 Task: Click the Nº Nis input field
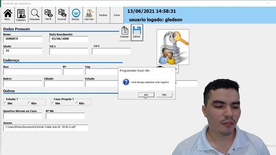pos(65,116)
